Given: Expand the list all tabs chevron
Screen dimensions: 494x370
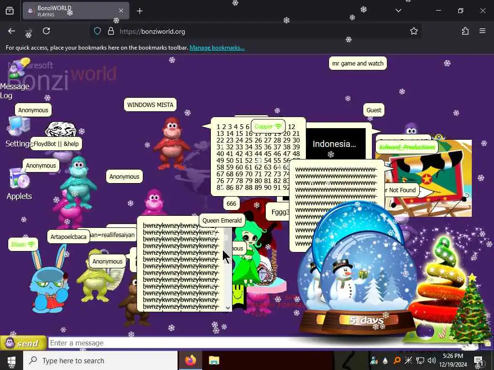Looking at the screenshot, I should click(398, 11).
